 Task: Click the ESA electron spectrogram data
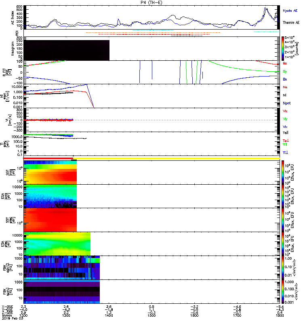point(57,243)
